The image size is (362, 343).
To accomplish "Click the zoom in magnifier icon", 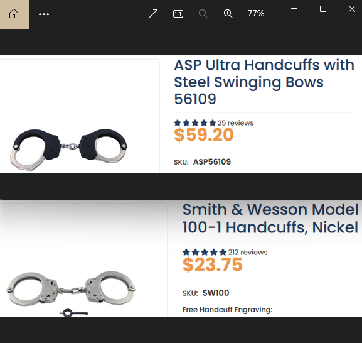I will tap(228, 14).
